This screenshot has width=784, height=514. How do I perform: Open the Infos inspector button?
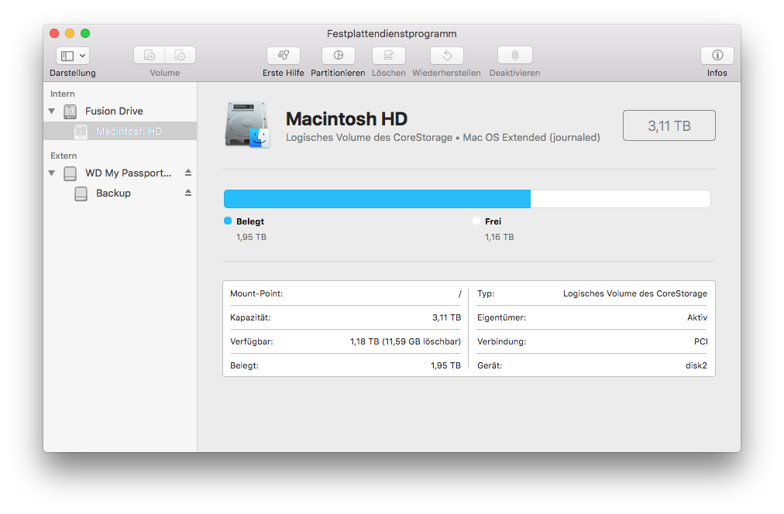tap(717, 56)
